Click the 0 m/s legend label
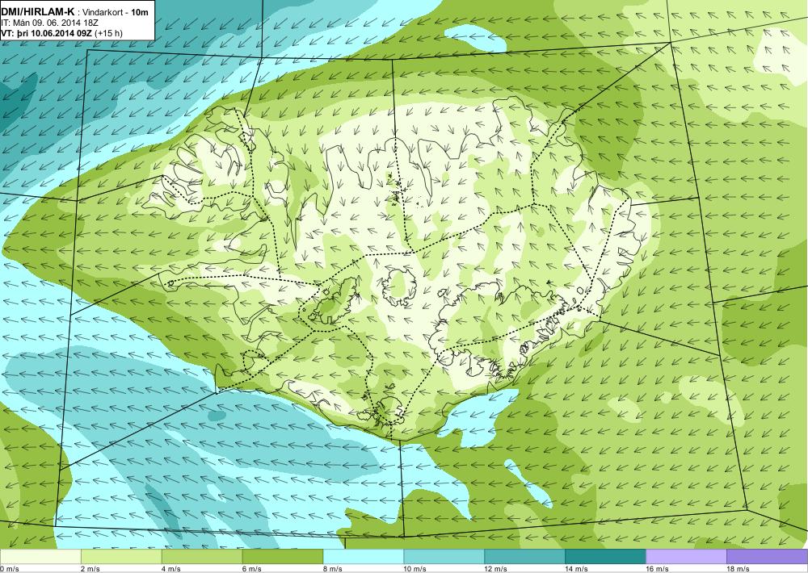 tap(10, 569)
